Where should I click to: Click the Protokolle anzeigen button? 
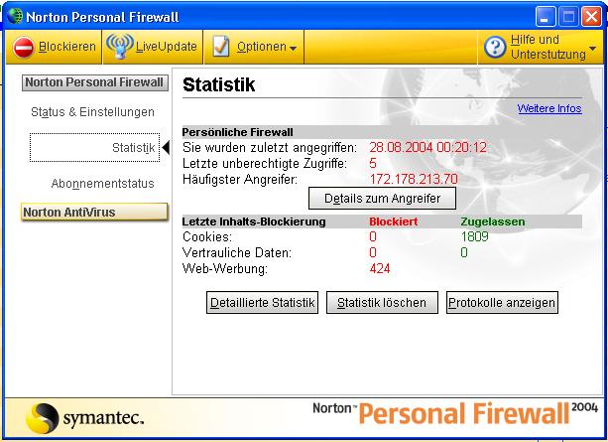502,302
